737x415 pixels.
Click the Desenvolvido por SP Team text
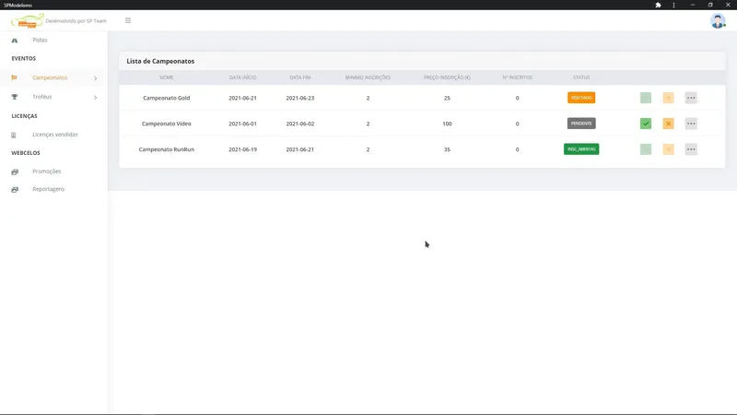[x=76, y=20]
